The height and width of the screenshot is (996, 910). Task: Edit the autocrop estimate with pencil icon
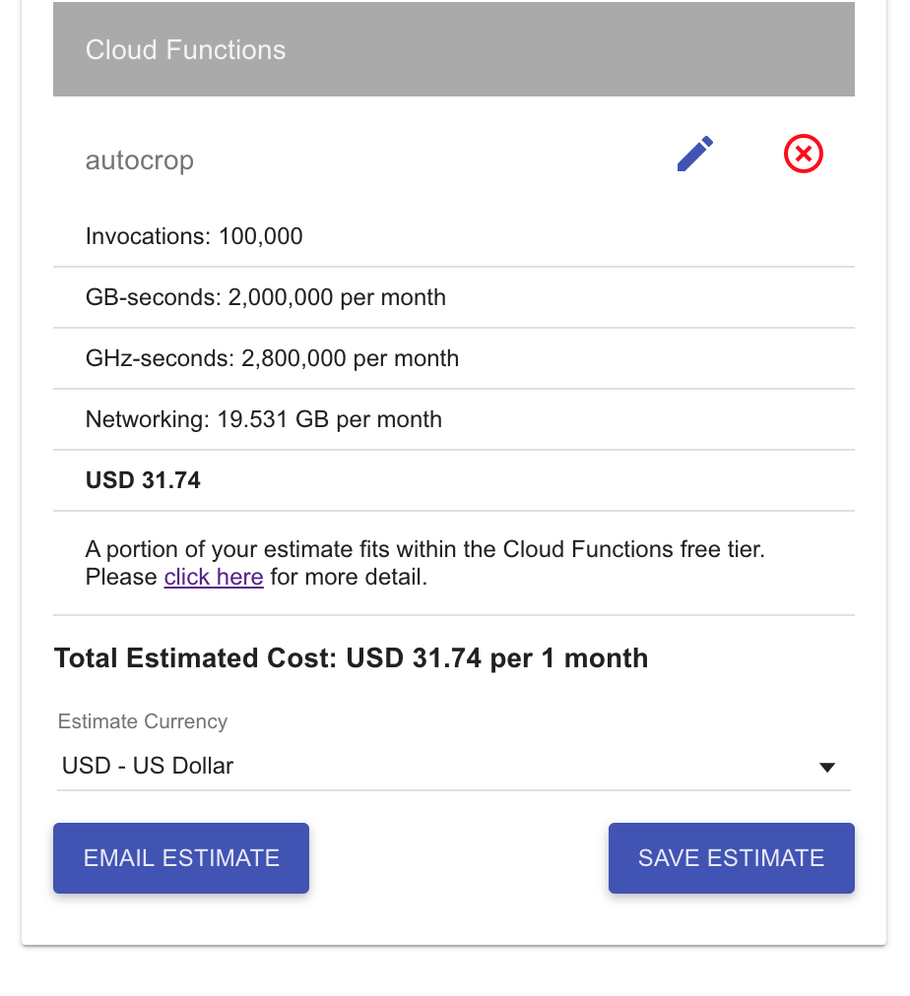coord(695,154)
